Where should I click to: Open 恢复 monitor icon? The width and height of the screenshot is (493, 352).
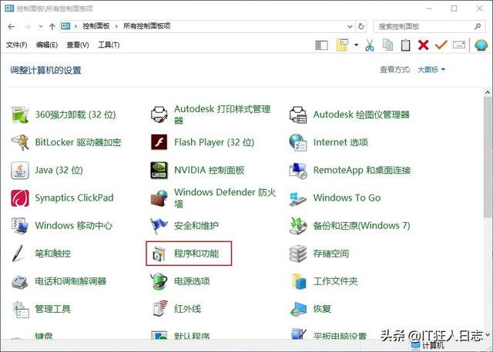(298, 309)
